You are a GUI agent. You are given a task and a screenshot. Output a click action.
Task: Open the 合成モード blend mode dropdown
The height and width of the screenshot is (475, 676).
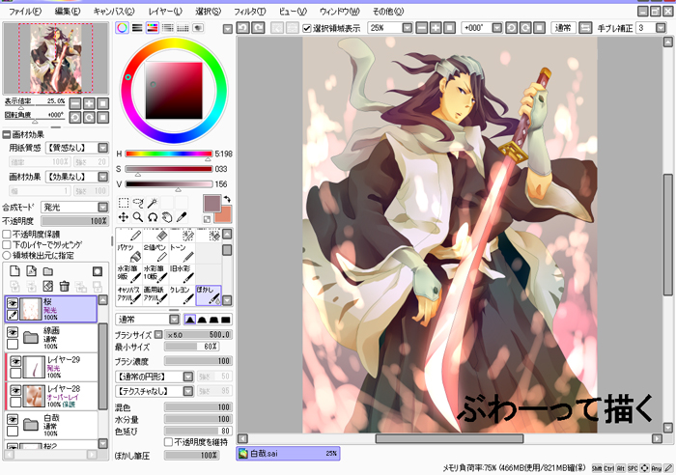(x=102, y=207)
